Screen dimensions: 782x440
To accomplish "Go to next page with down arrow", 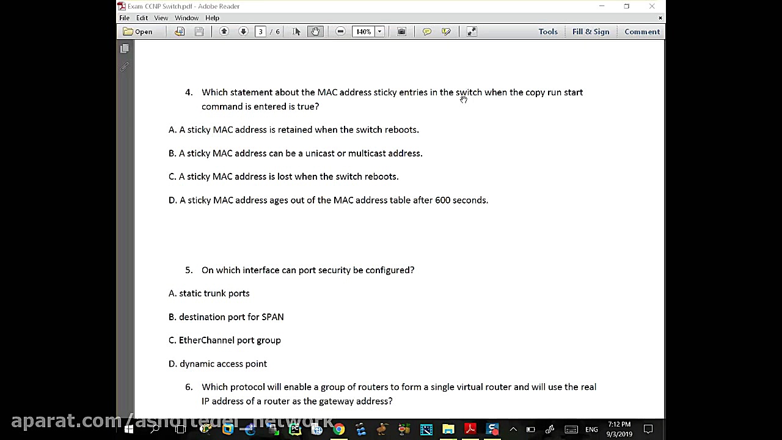I will [243, 32].
